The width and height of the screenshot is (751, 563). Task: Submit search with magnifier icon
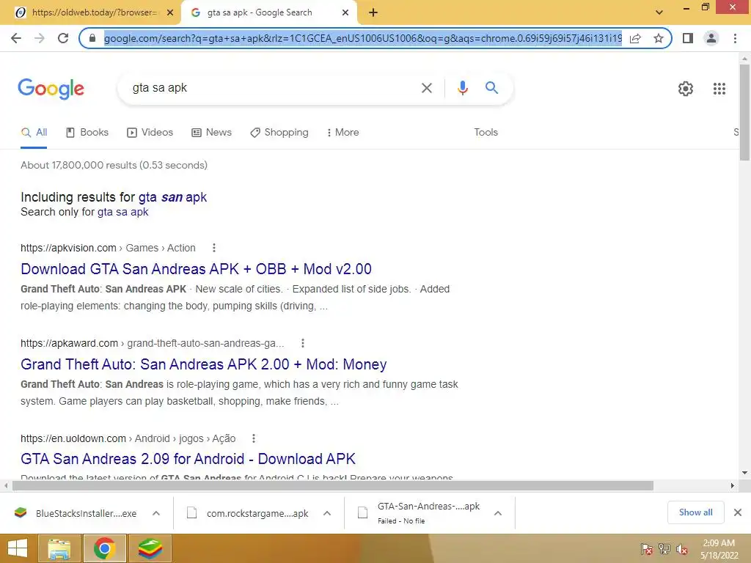[491, 88]
